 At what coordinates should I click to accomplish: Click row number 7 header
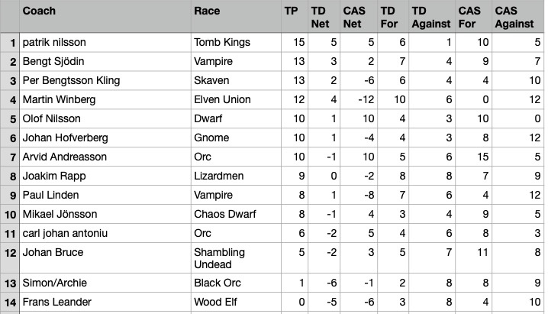pyautogui.click(x=9, y=157)
